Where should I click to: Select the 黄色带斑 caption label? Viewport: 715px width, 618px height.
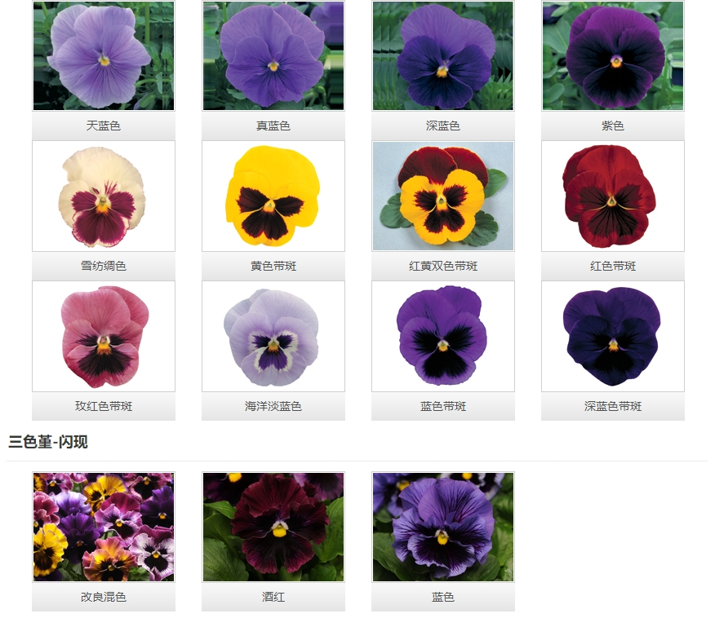point(273,266)
